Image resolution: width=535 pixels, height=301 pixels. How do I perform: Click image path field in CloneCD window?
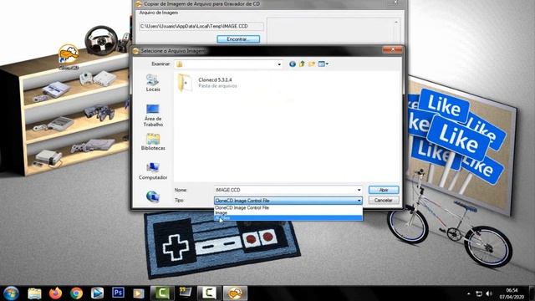click(x=201, y=26)
